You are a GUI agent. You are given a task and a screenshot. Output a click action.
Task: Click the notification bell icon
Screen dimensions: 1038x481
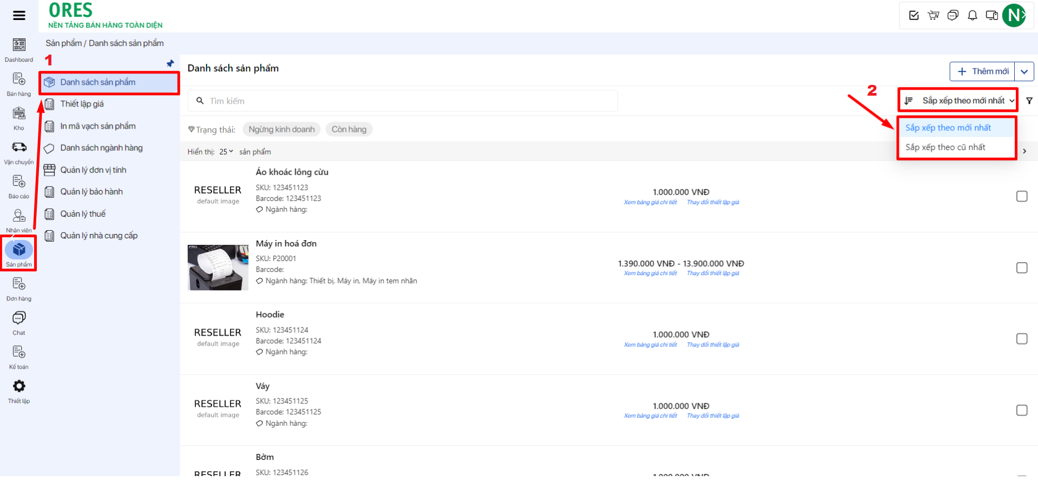972,15
